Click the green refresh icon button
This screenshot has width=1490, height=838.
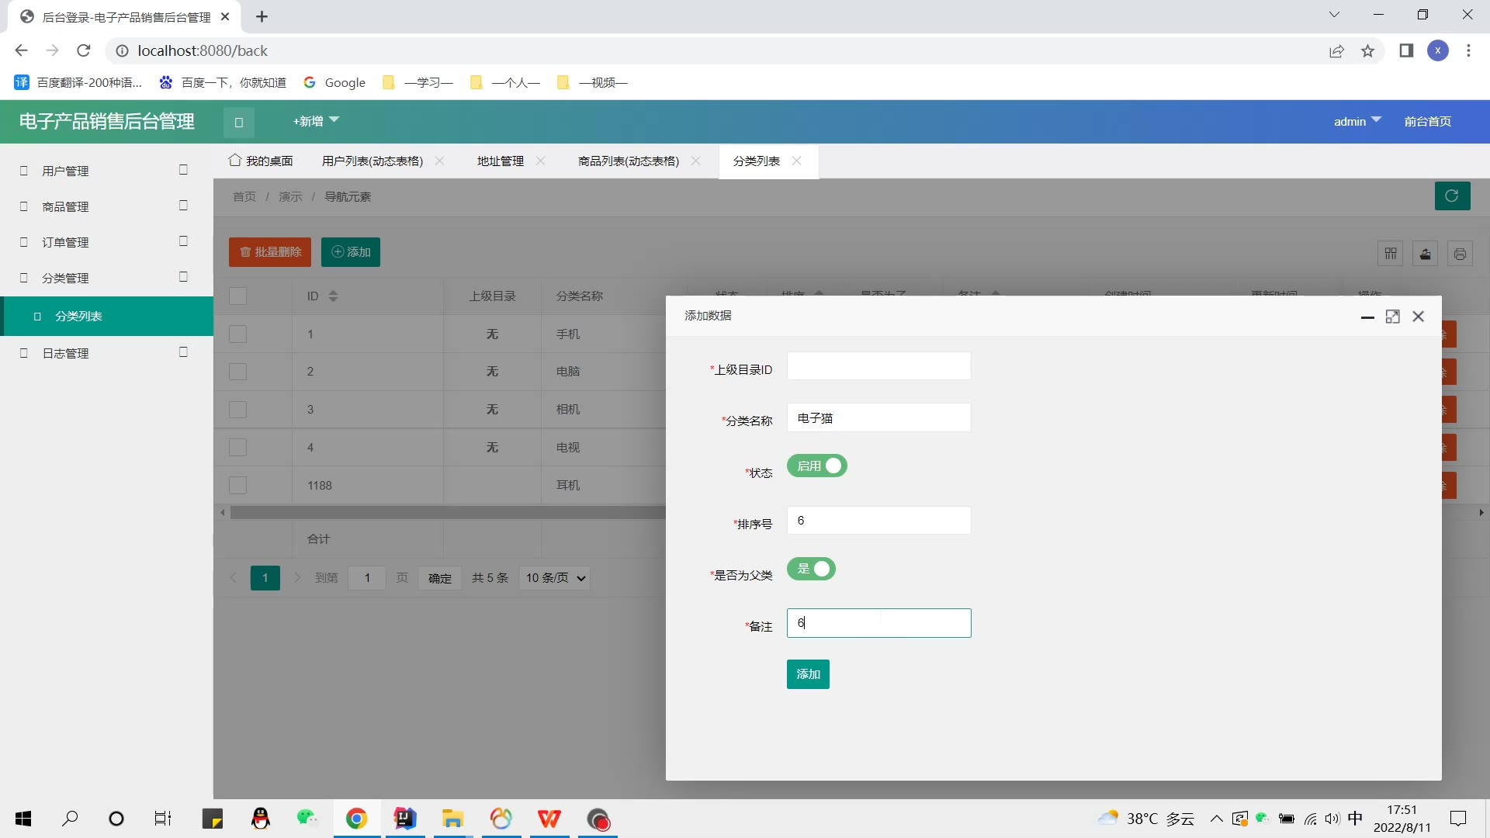pyautogui.click(x=1452, y=196)
